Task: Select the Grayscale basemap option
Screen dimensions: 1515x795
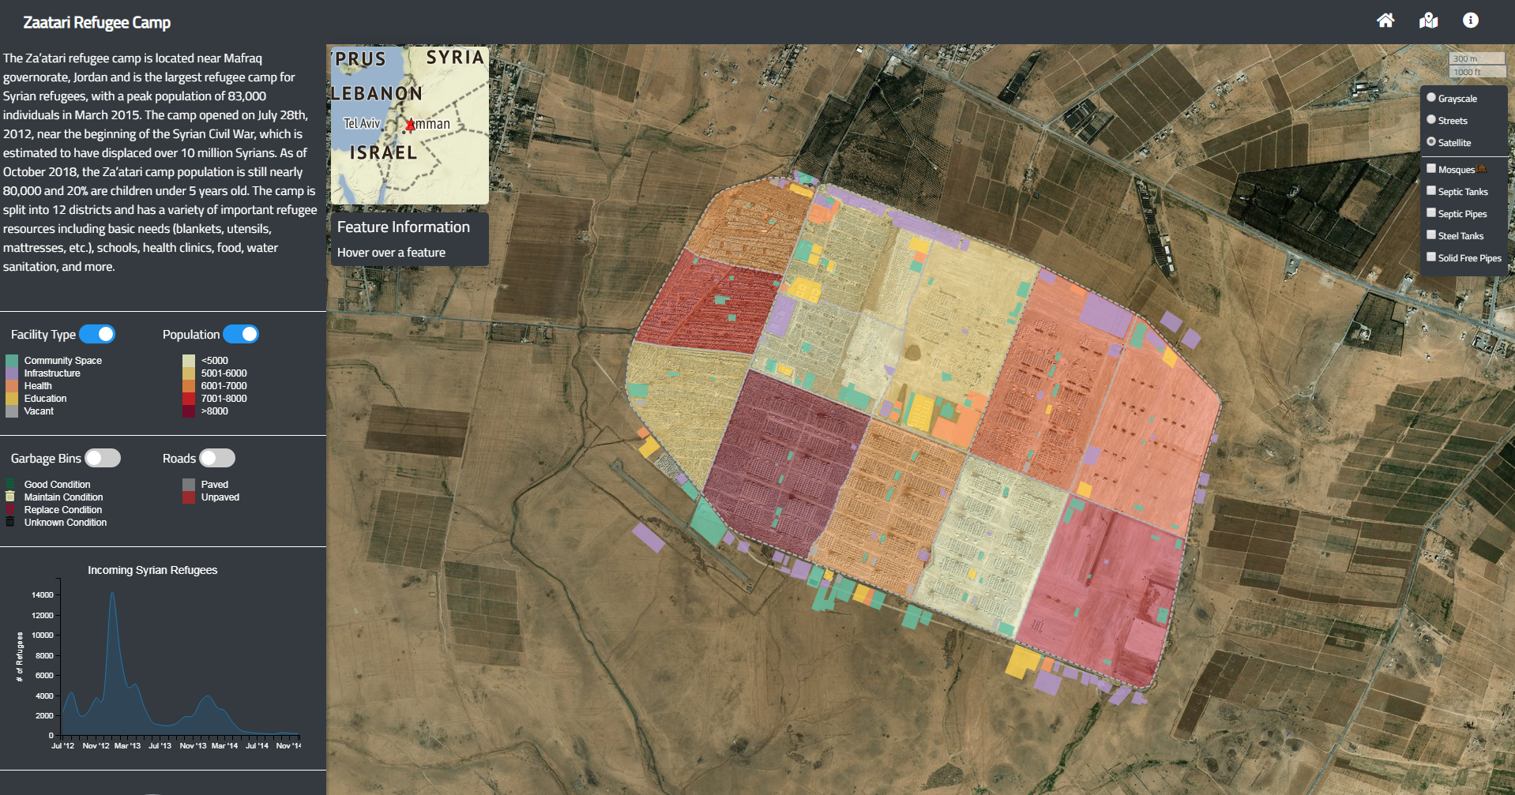Action: click(x=1430, y=98)
